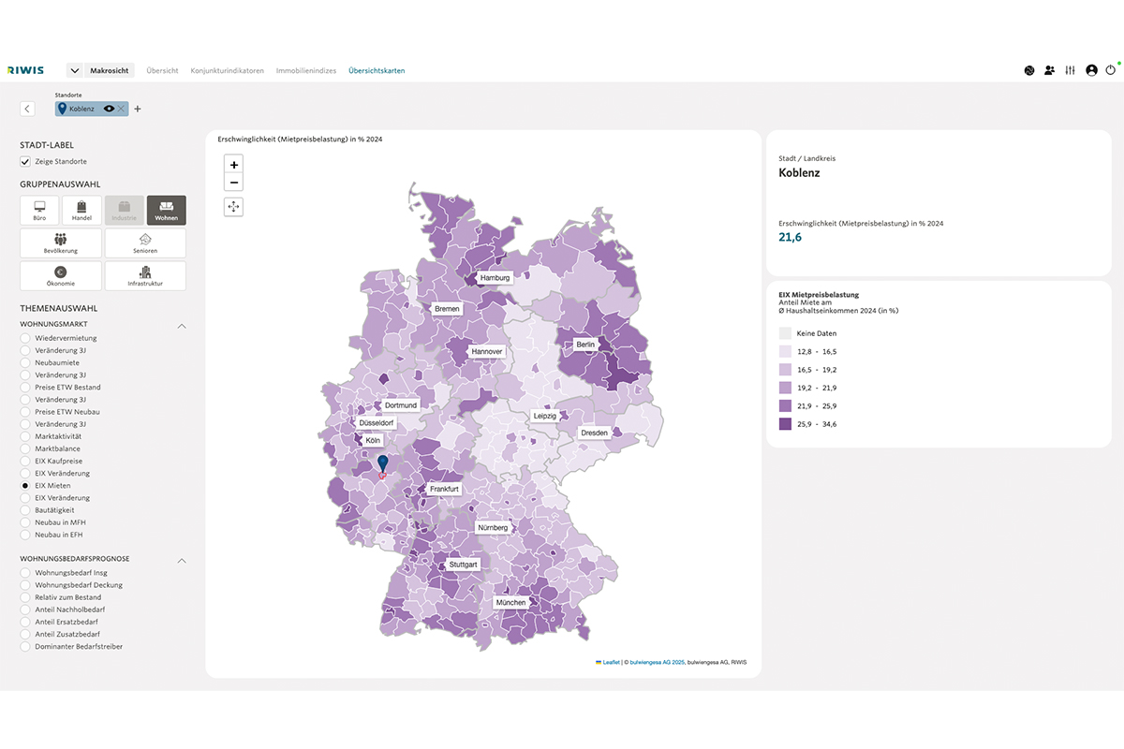The height and width of the screenshot is (749, 1124).
Task: Click the Leaflet attribution link
Action: pyautogui.click(x=611, y=662)
